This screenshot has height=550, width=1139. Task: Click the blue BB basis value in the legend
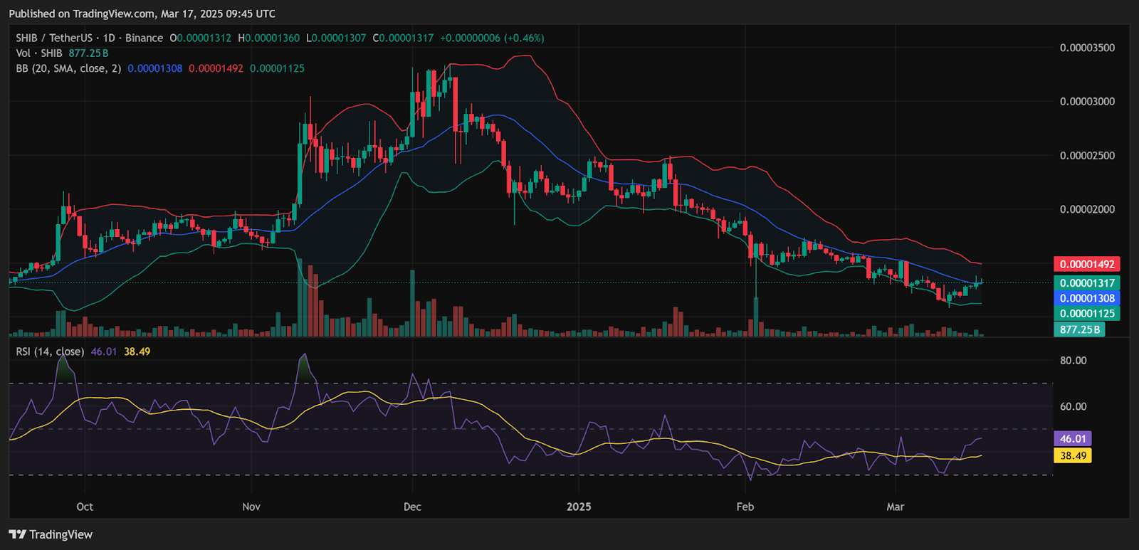coord(155,68)
